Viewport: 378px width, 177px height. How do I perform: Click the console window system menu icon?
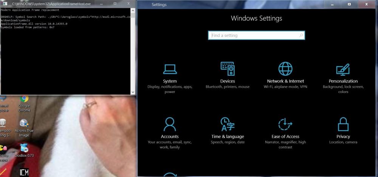click(5, 4)
